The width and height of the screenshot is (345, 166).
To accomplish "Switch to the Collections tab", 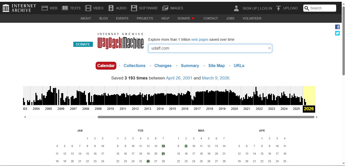I will coord(135,66).
